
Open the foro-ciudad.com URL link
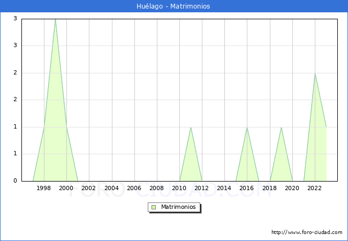[307, 232]
